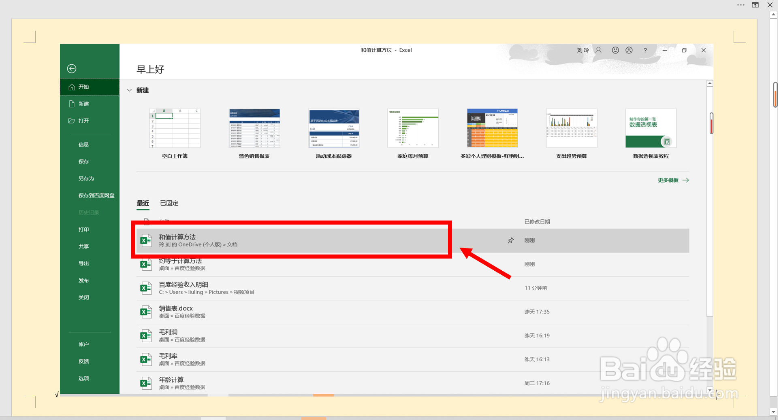Click user name 刘玲 in title bar
The image size is (781, 420).
583,50
